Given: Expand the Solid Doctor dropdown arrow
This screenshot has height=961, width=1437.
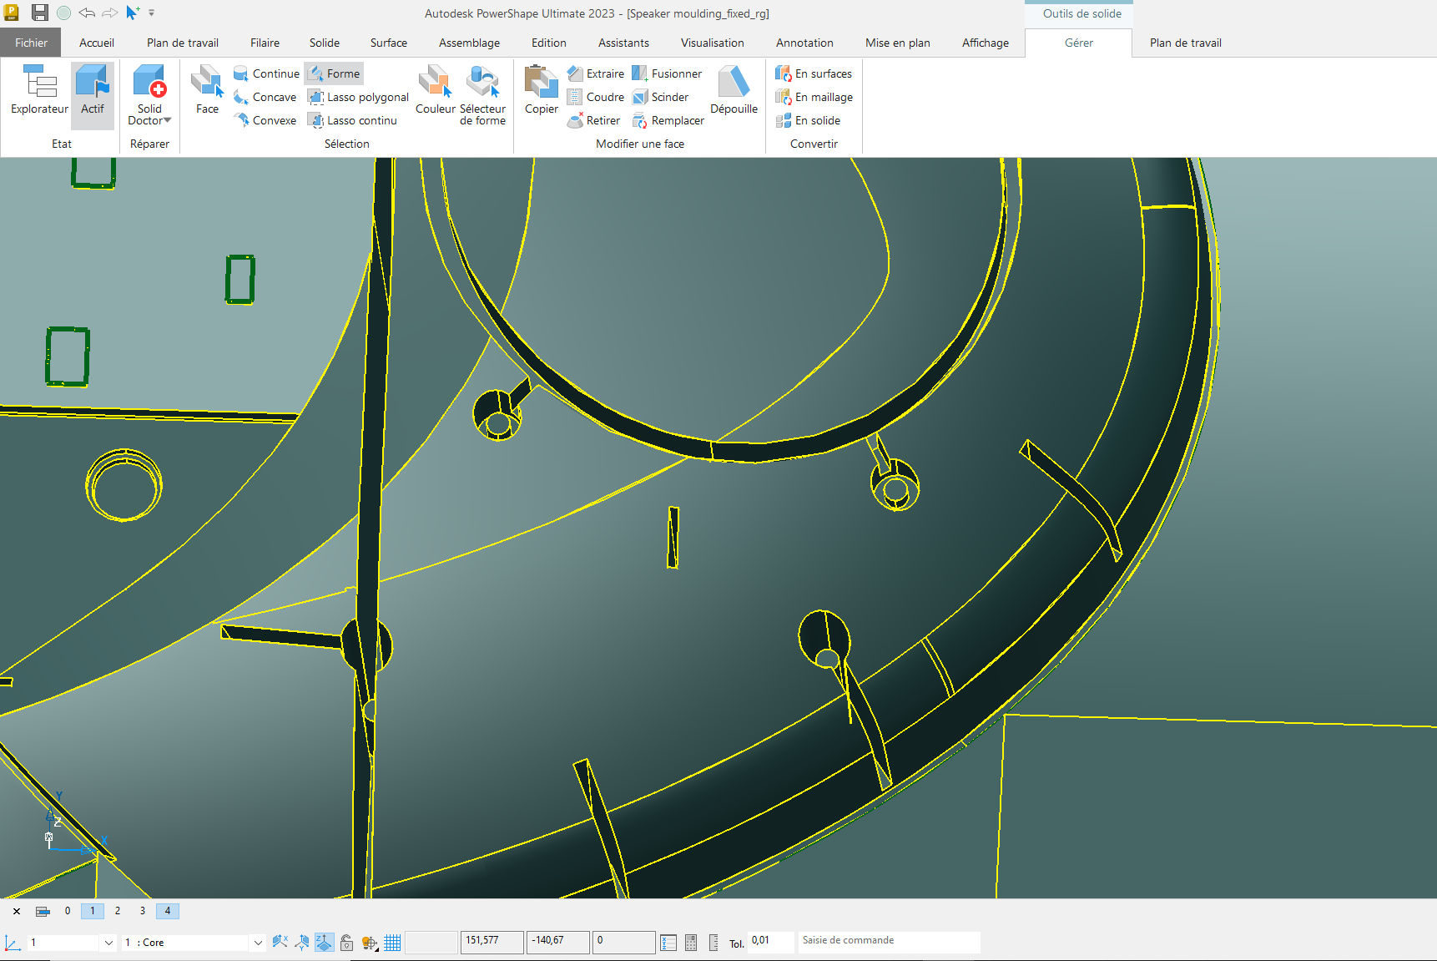Looking at the screenshot, I should (168, 121).
